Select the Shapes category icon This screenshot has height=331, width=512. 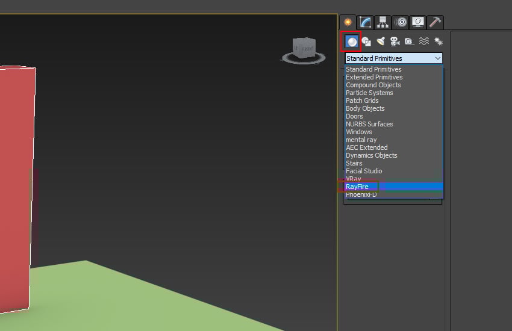pyautogui.click(x=366, y=42)
